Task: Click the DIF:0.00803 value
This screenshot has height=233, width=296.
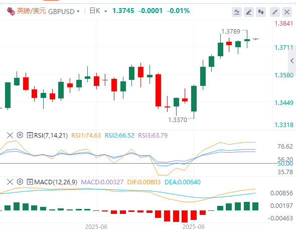Action: coord(144,182)
